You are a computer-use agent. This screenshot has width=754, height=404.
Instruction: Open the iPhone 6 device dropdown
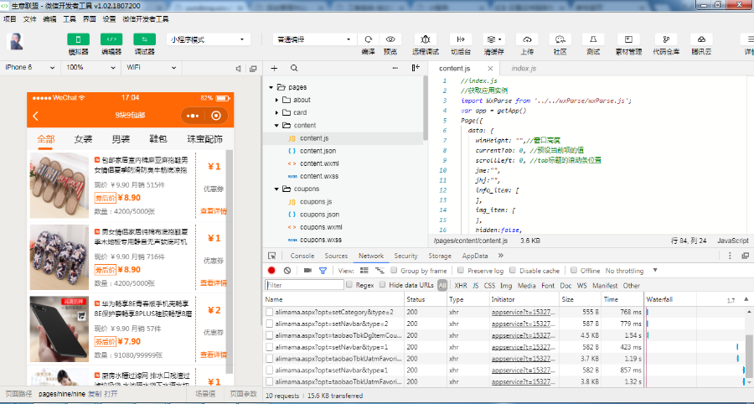click(x=28, y=67)
